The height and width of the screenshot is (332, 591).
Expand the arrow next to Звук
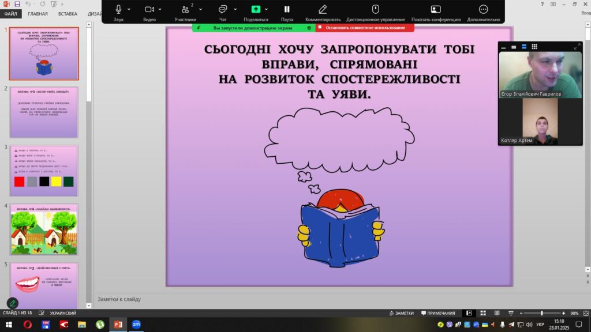pos(129,9)
